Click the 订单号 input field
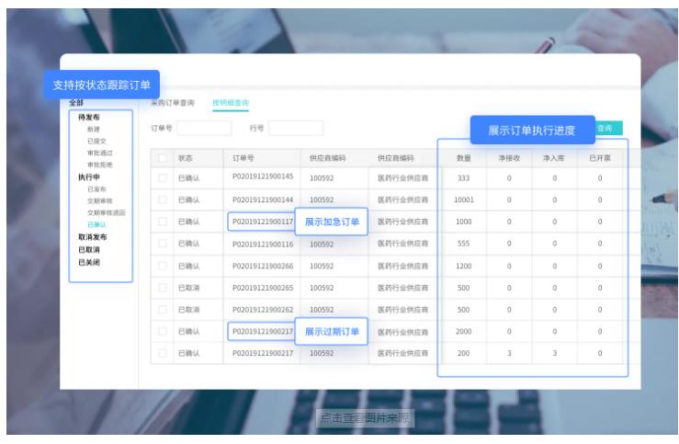This screenshot has height=444, width=679. click(203, 128)
